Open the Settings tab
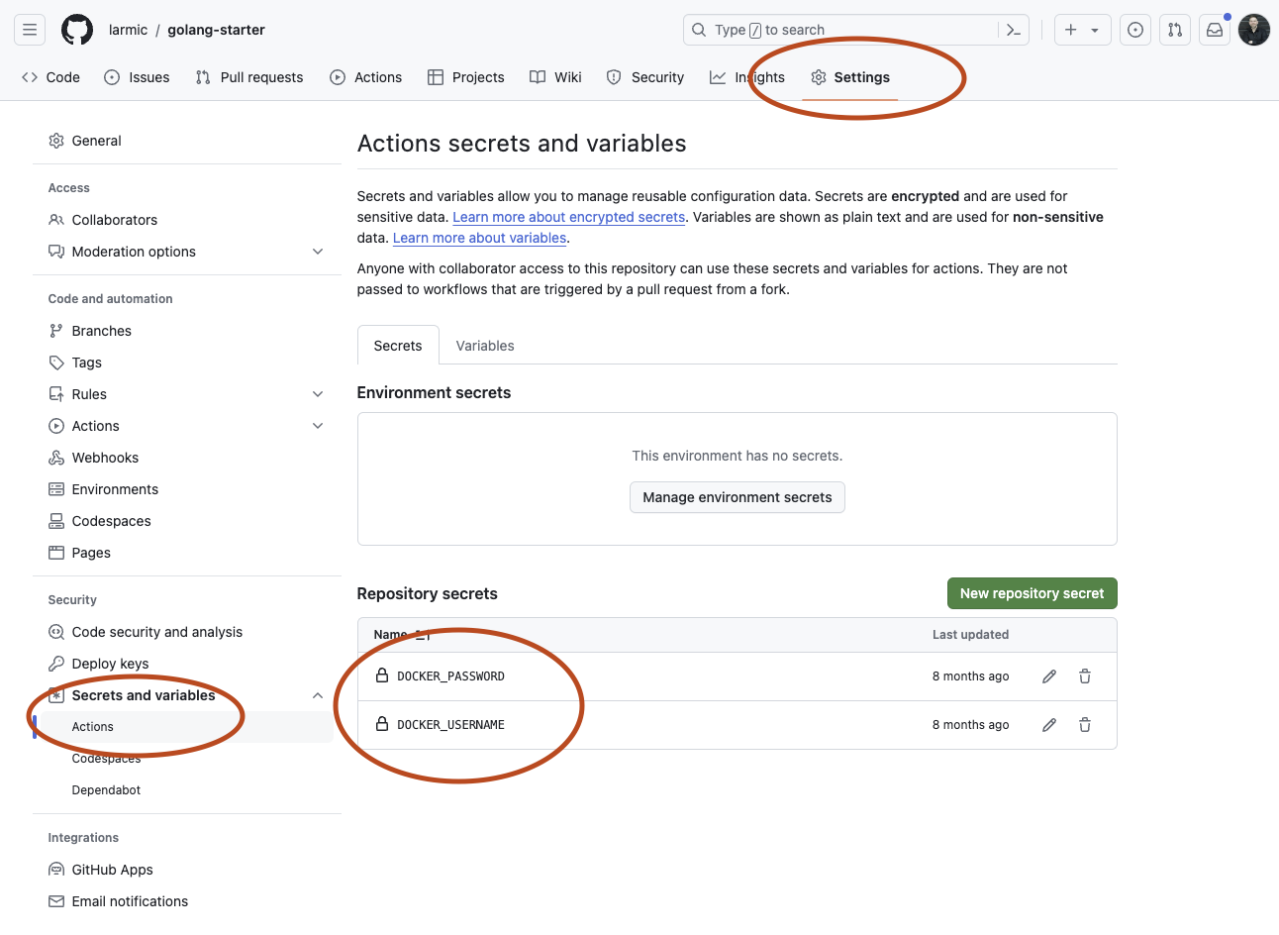The image size is (1279, 935). coord(850,77)
